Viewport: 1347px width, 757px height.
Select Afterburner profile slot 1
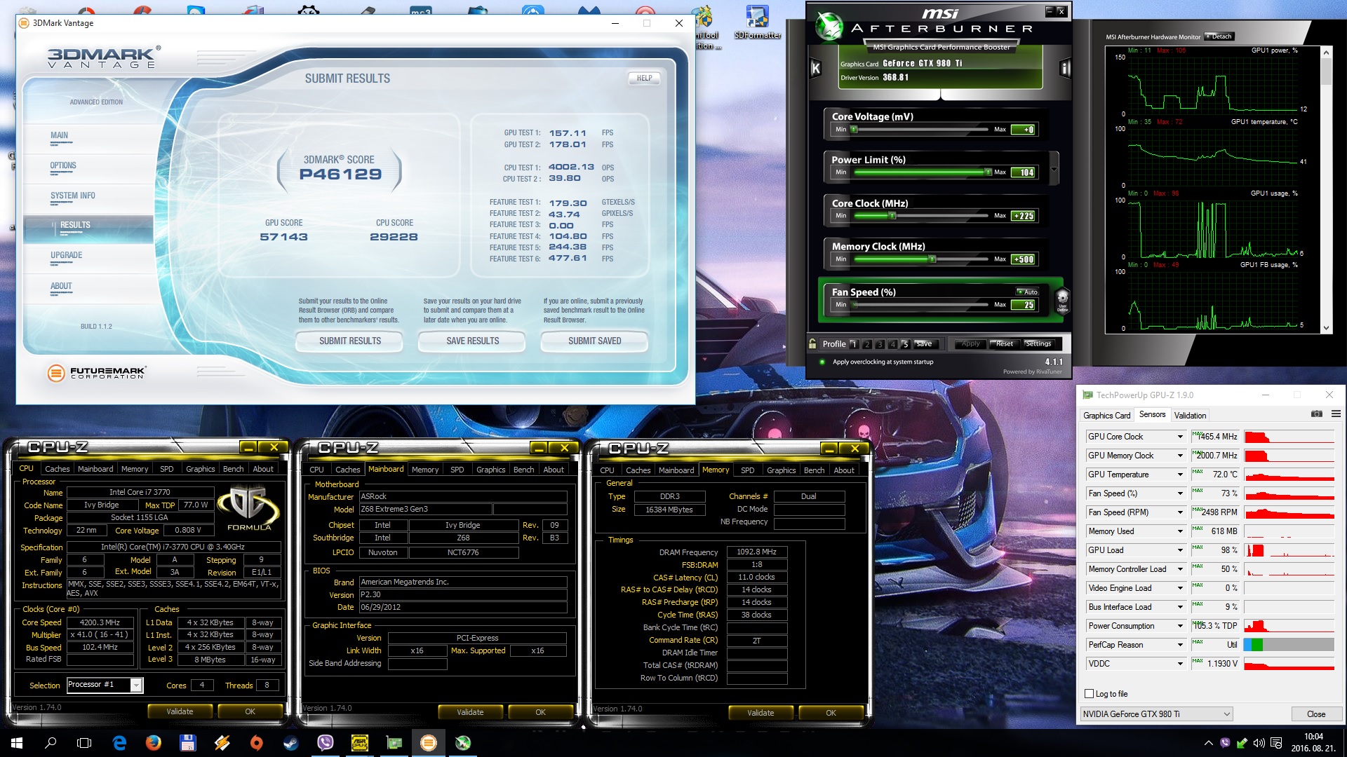pos(853,344)
